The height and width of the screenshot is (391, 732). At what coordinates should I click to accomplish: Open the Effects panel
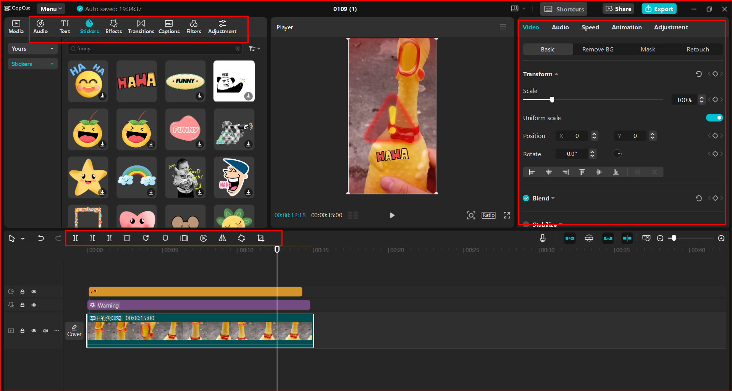[x=113, y=27]
